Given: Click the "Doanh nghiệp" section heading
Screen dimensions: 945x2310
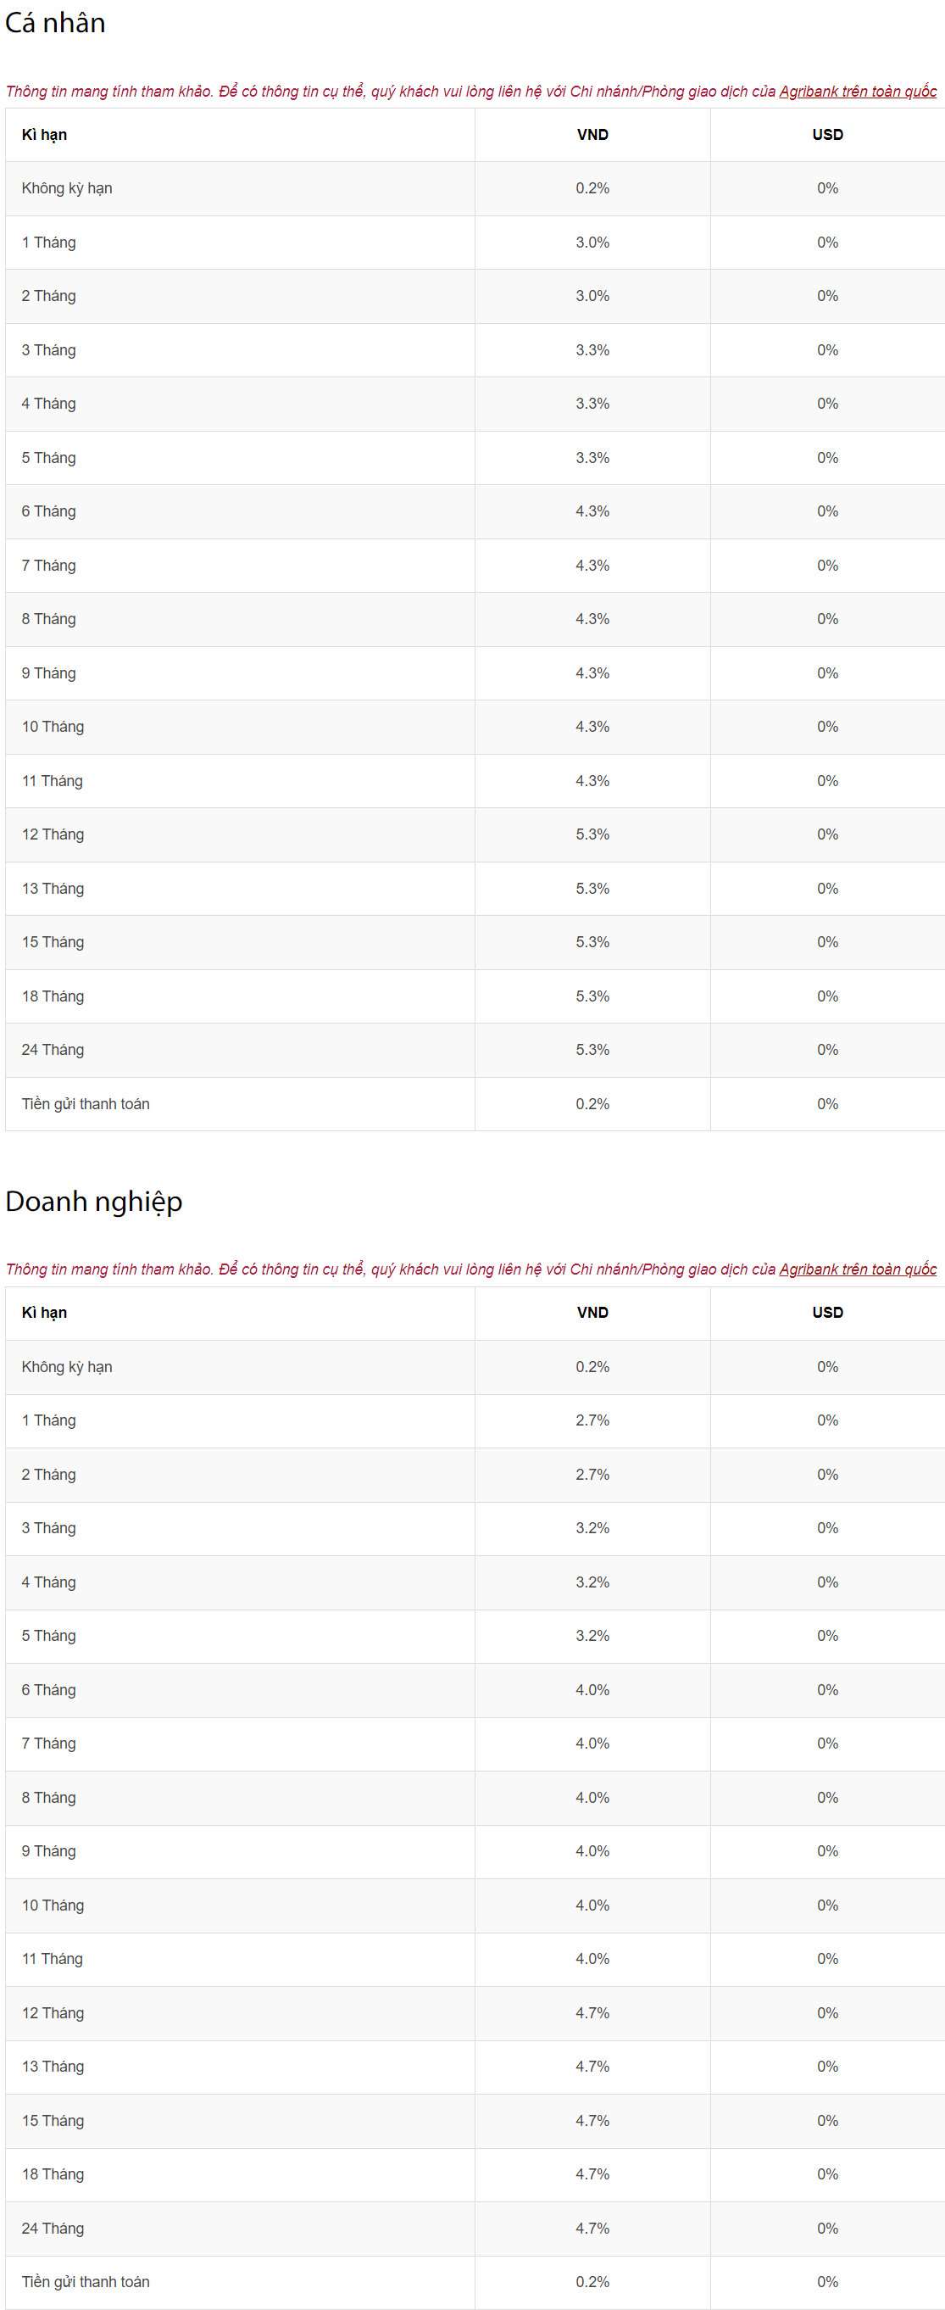Looking at the screenshot, I should pos(94,1201).
